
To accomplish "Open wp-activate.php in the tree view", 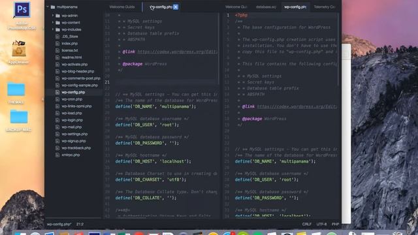I will (x=74, y=65).
